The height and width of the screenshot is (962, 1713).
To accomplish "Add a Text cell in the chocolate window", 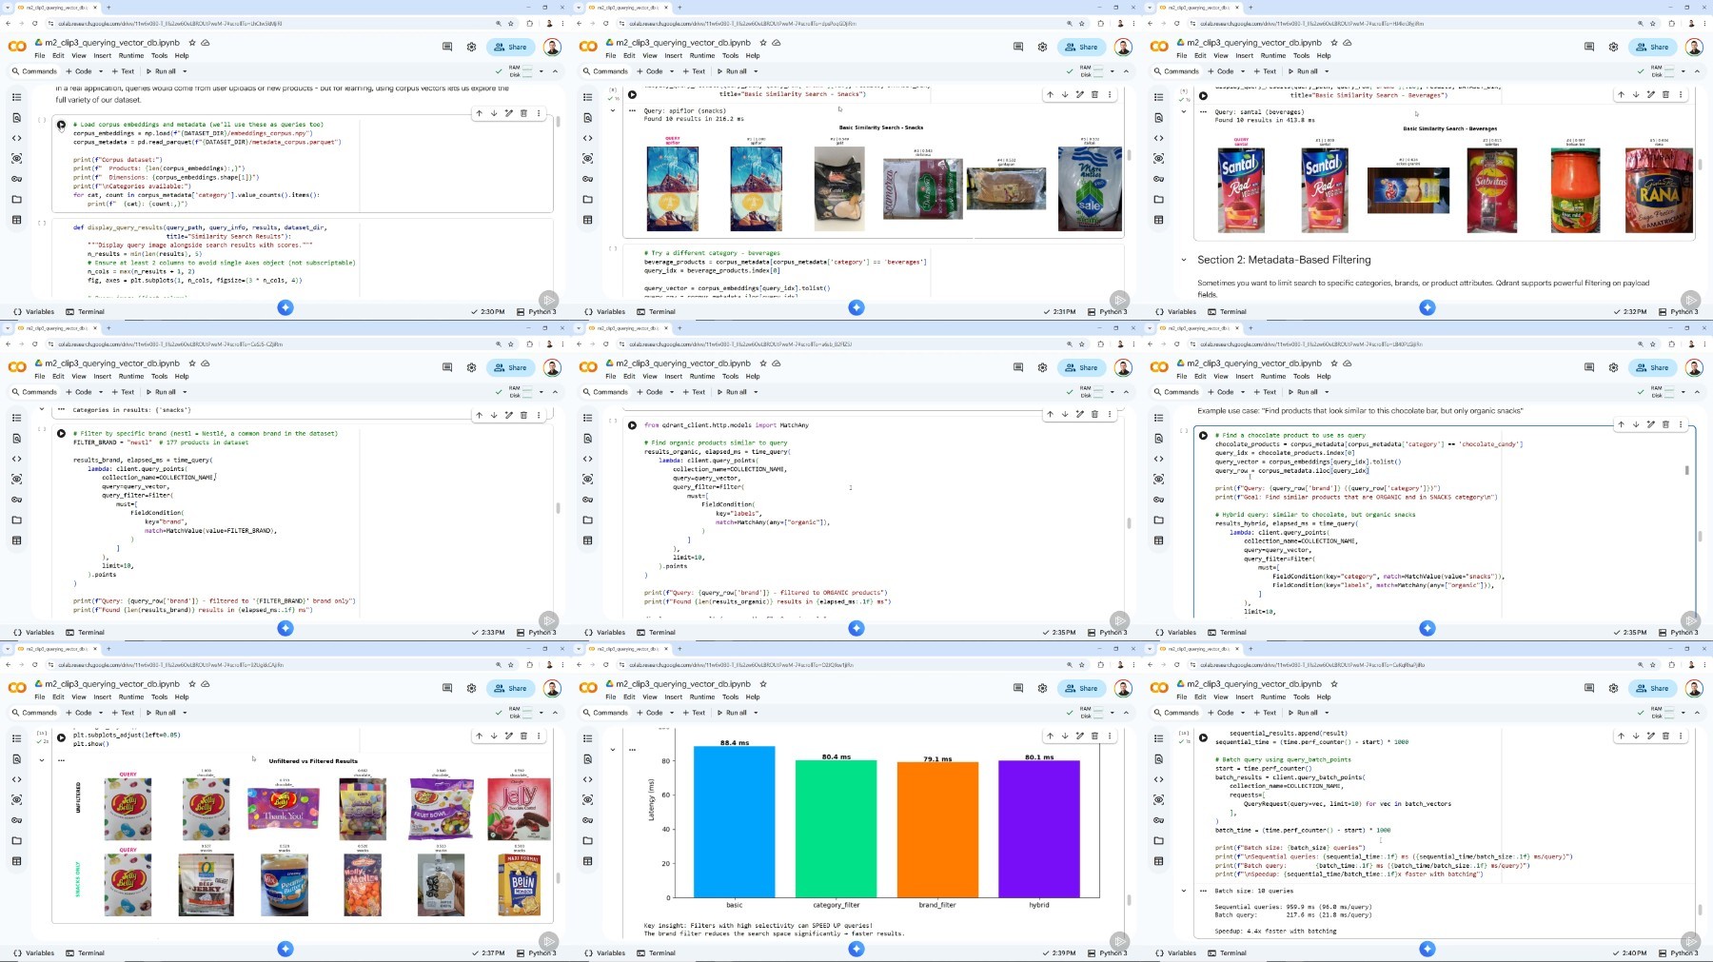I will (1265, 392).
